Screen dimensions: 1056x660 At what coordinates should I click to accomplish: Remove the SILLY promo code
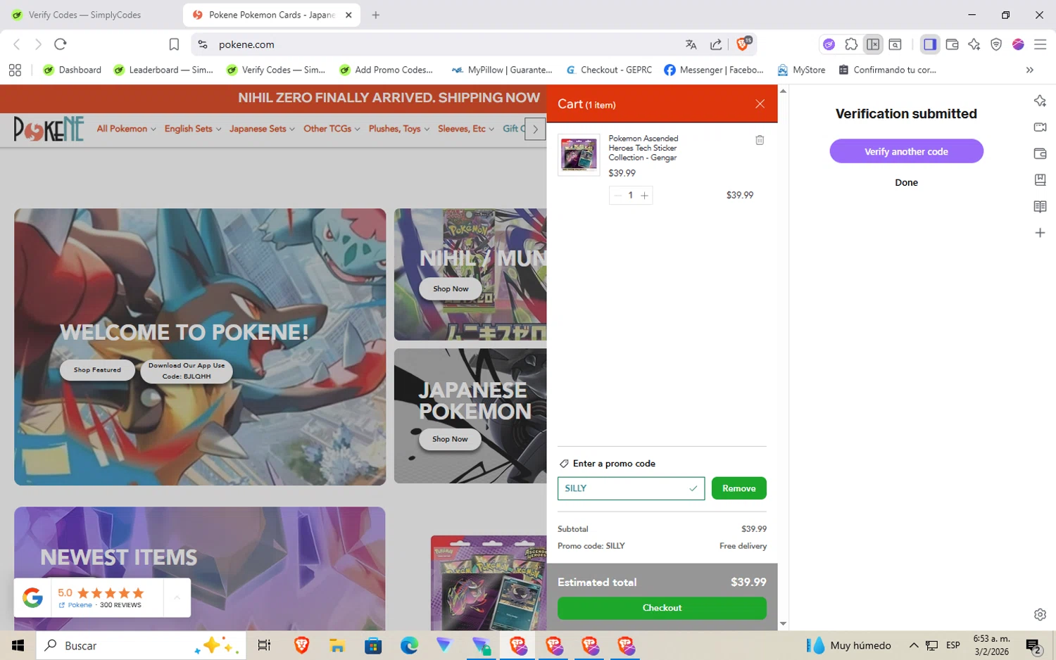[x=738, y=488]
